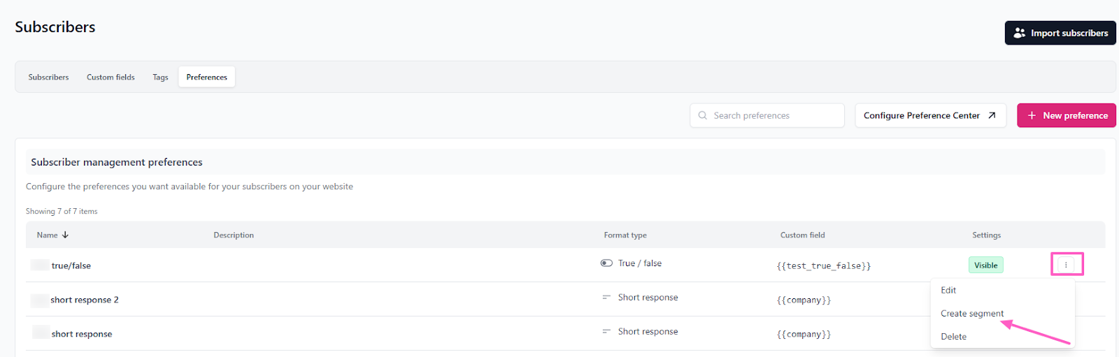This screenshot has height=357, width=1119.
Task: Sort by the Name column arrow
Action: coord(65,235)
